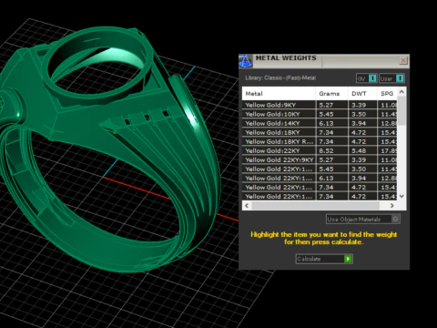Image resolution: width=437 pixels, height=328 pixels.
Task: Select the Yellow Gold:14KY row
Action: click(320, 123)
